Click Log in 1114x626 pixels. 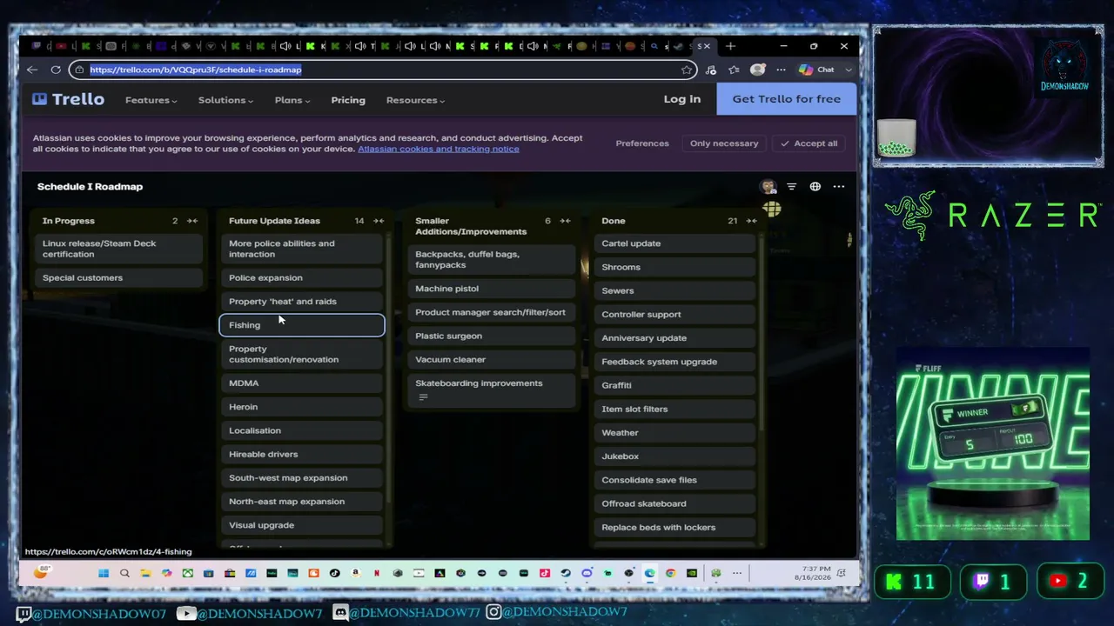(682, 99)
